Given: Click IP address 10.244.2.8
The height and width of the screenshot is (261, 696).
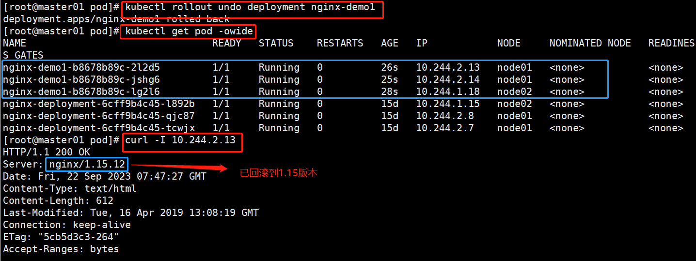Looking at the screenshot, I should (445, 116).
